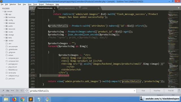The width and height of the screenshot is (181, 102).
Task: Close the untitled tab
Action: pyautogui.click(x=98, y=8)
